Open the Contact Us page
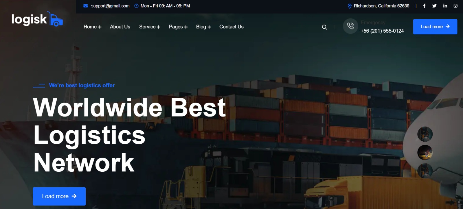This screenshot has width=463, height=209. click(x=231, y=27)
